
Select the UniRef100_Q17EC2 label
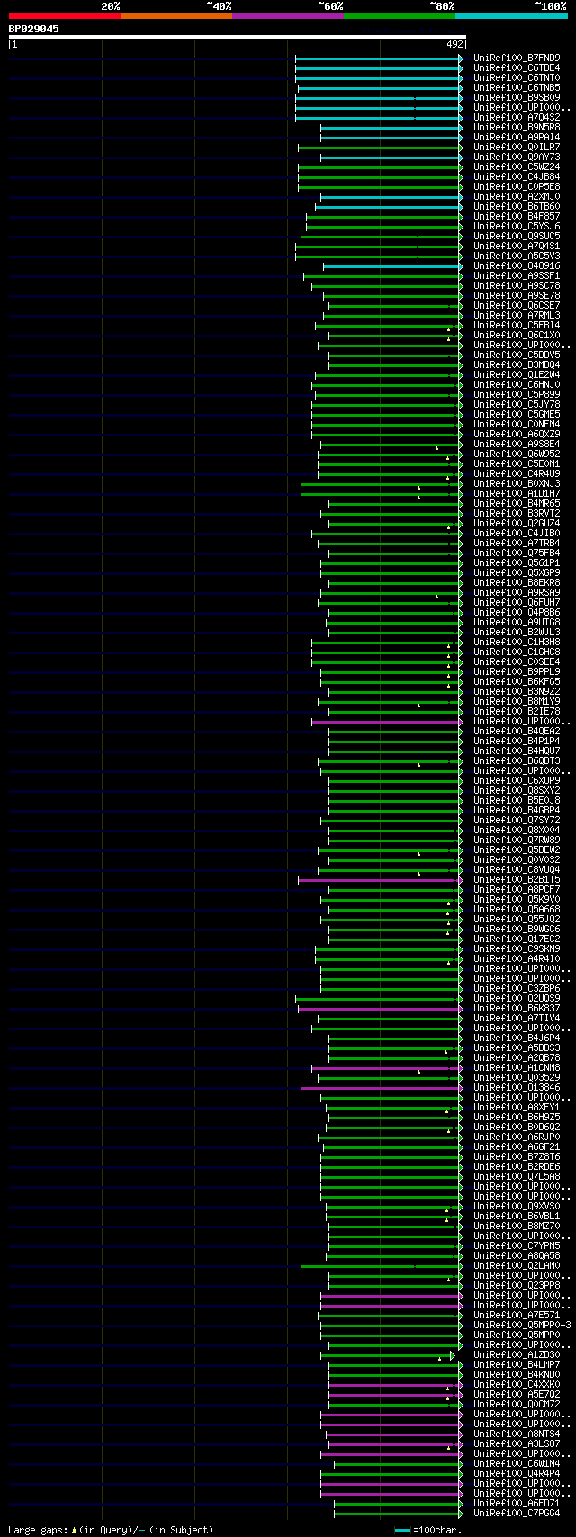(x=517, y=939)
